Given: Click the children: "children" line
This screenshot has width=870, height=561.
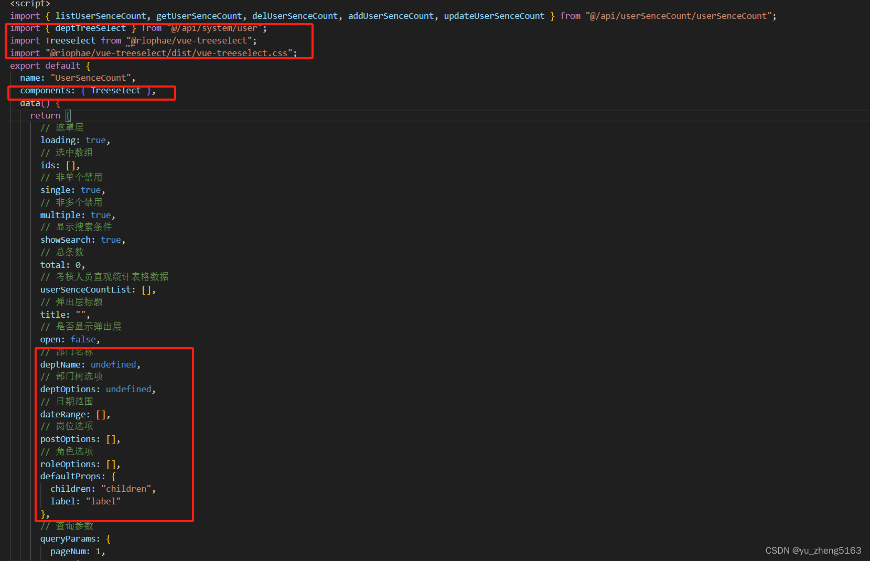Looking at the screenshot, I should pos(103,489).
